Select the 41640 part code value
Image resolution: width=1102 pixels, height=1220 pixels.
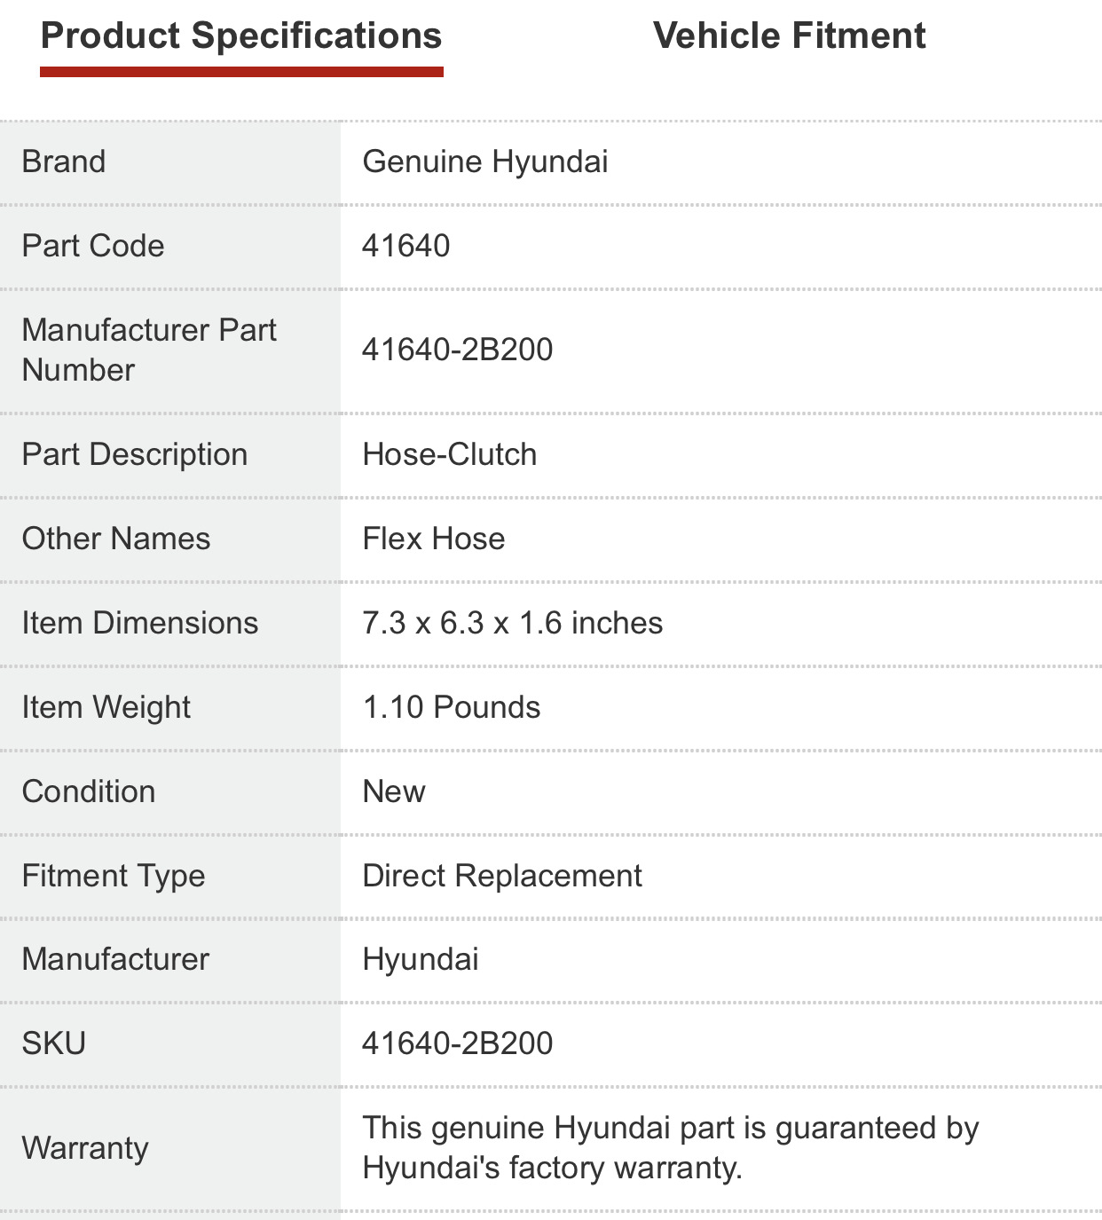(406, 246)
